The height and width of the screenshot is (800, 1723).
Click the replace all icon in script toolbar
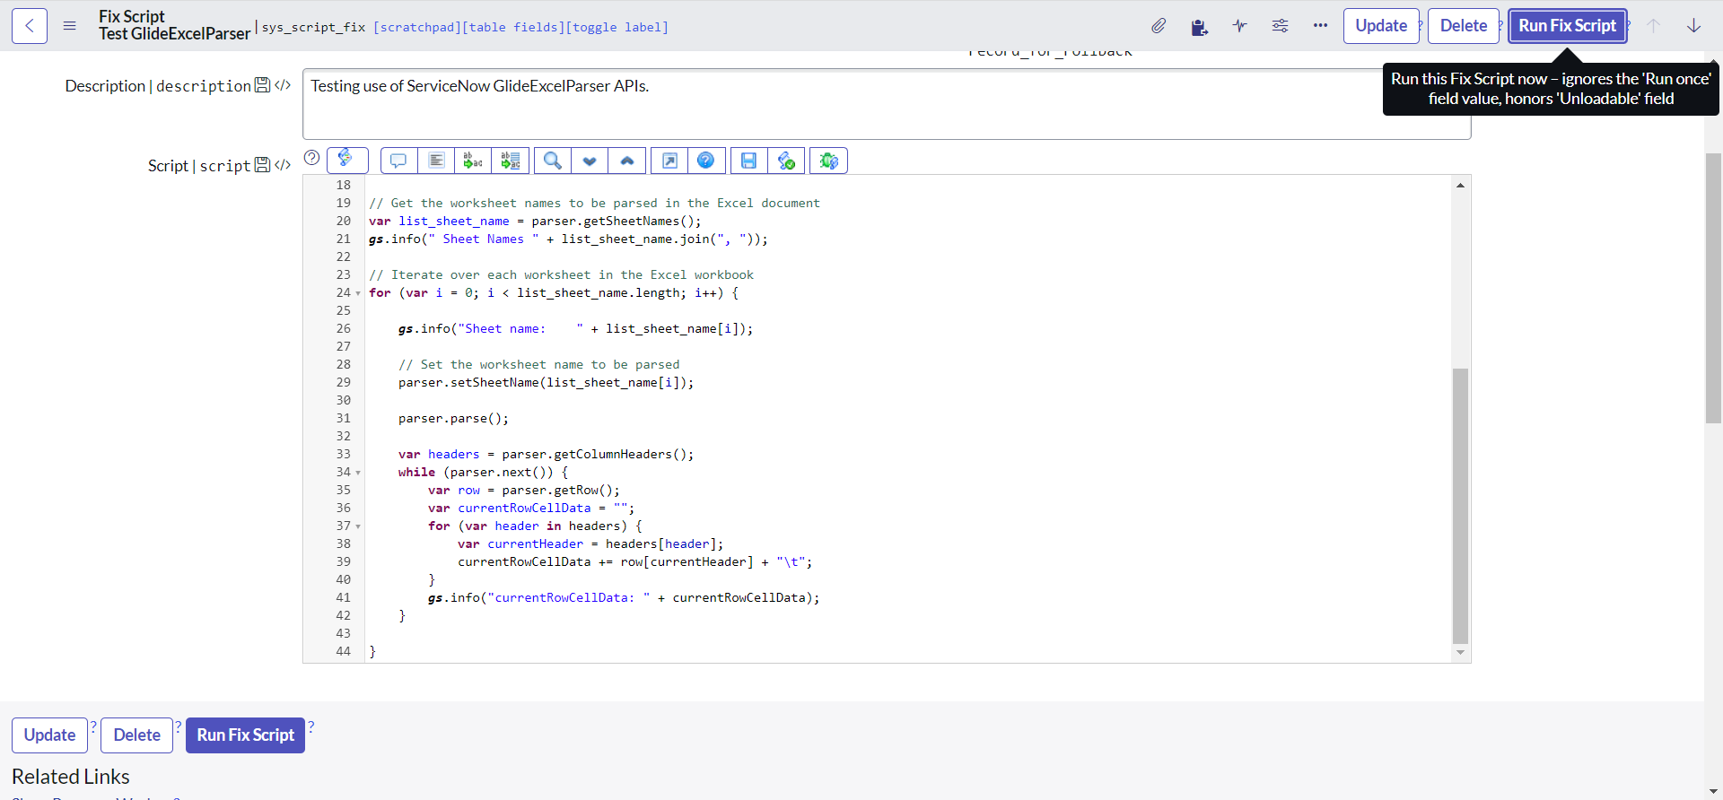tap(511, 161)
